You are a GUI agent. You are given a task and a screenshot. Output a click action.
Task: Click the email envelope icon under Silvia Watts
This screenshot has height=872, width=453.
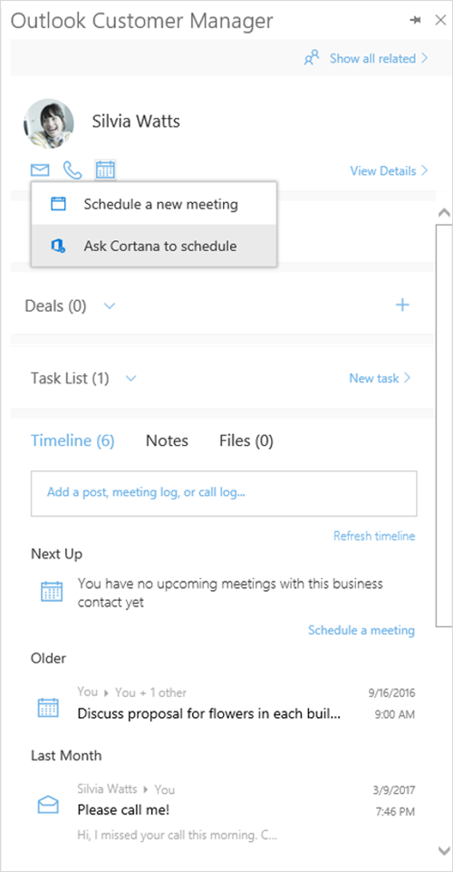click(x=40, y=170)
